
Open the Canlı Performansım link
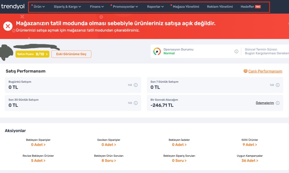pos(265,71)
